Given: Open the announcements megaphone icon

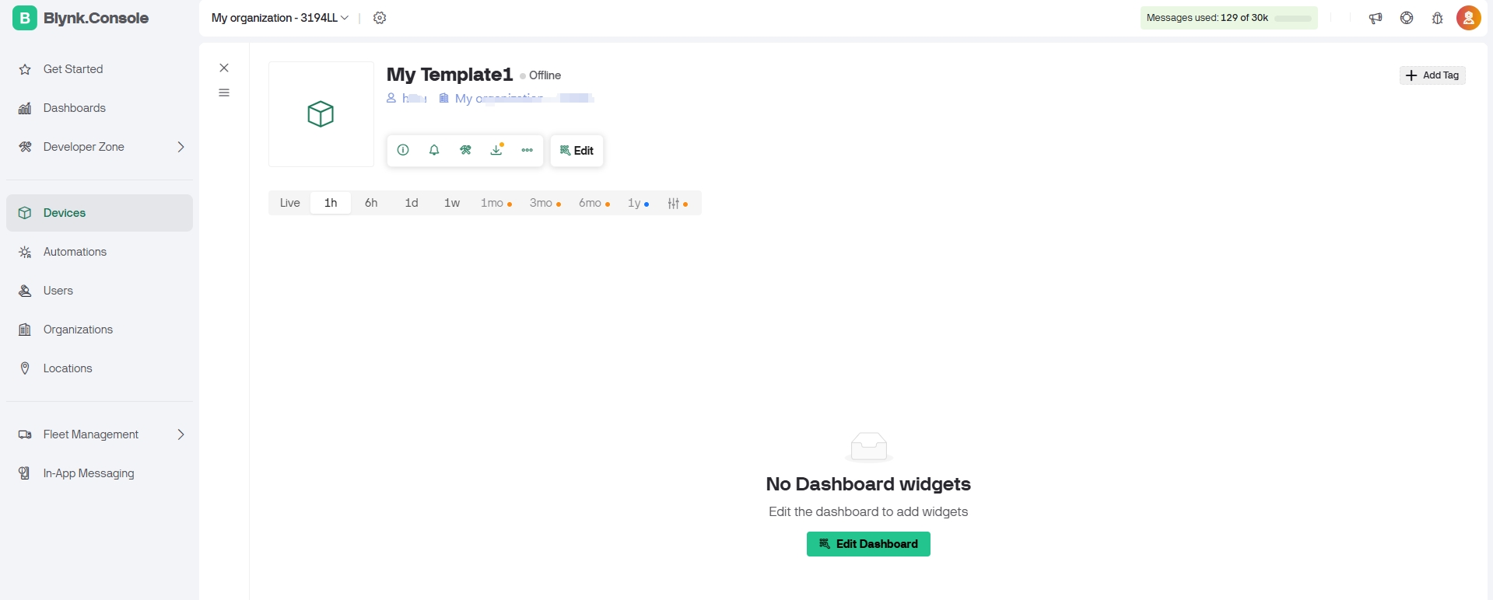Looking at the screenshot, I should pos(1376,18).
